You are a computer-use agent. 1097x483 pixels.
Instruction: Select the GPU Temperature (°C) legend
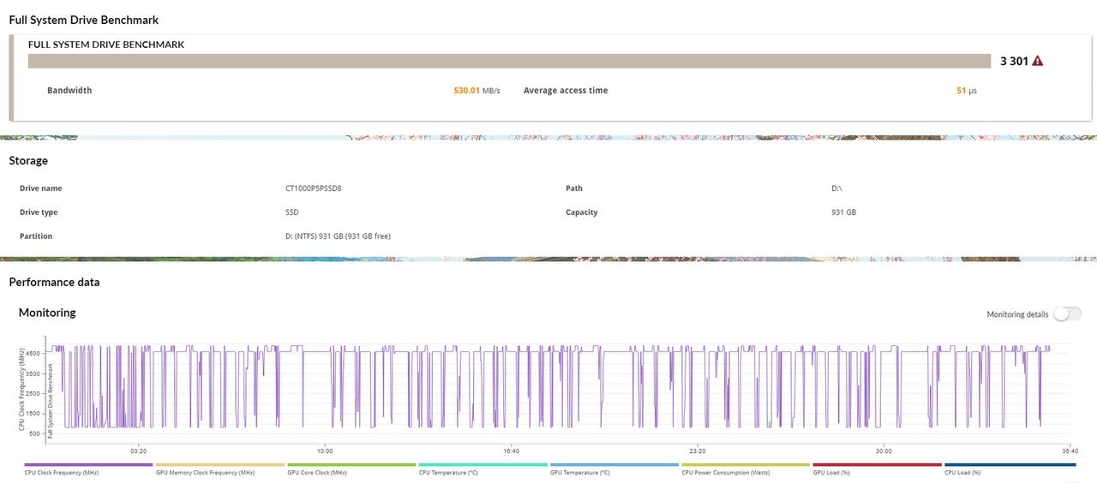[614, 468]
